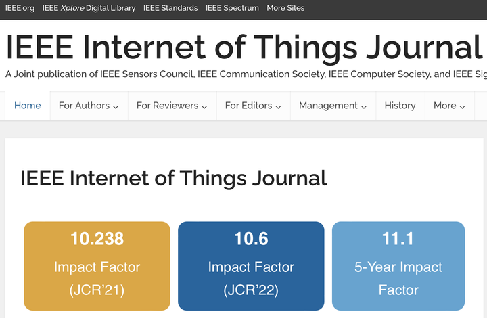Expand the For Reviewers chevron arrow

pos(204,106)
